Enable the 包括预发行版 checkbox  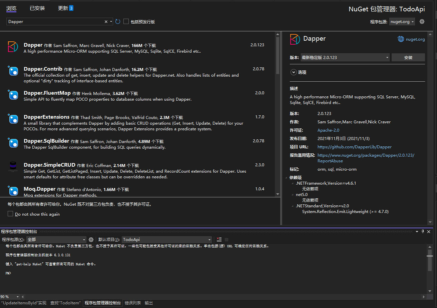click(126, 21)
